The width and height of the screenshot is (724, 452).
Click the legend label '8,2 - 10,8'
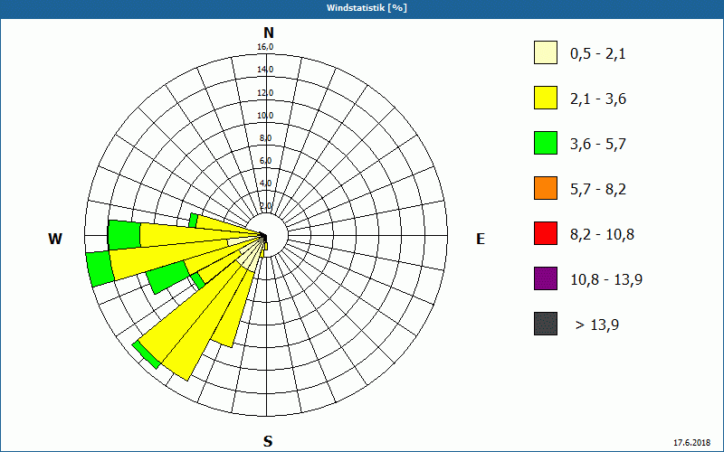[602, 235]
